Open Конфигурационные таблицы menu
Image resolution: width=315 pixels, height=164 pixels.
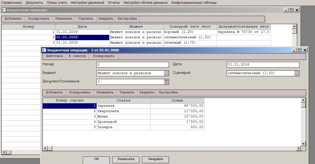tap(194, 3)
